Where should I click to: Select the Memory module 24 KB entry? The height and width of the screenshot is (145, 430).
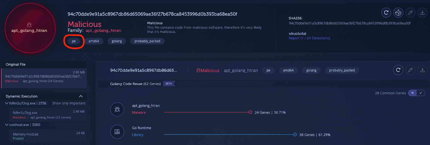click(48, 136)
